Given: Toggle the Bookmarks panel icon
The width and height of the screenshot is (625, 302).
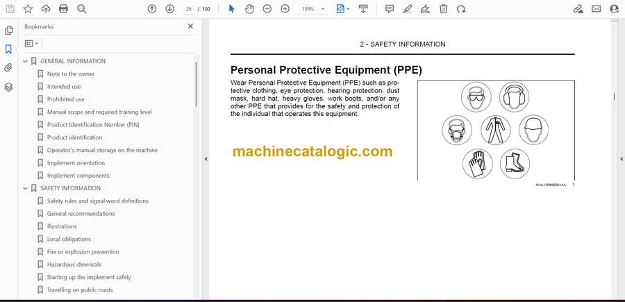Looking at the screenshot, I should click(8, 49).
